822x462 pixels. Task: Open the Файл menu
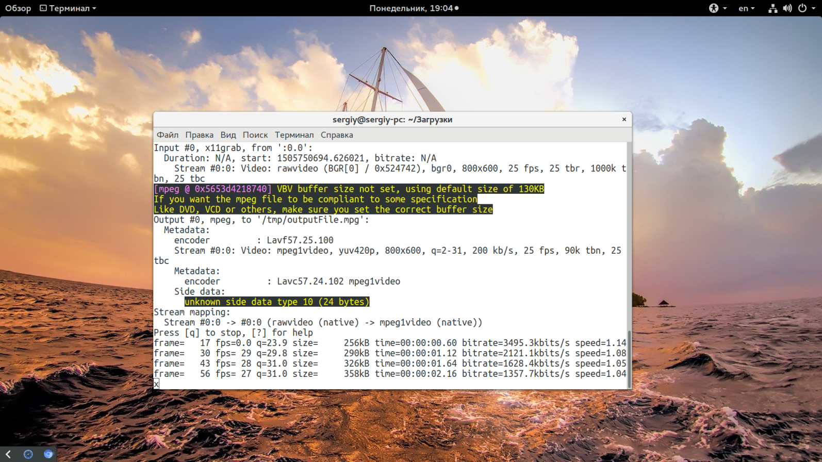tap(168, 135)
